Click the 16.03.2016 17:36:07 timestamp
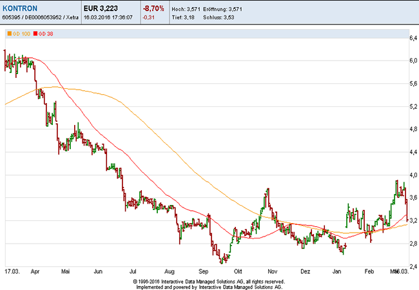Viewport: 419px width, 290px height. pyautogui.click(x=108, y=17)
